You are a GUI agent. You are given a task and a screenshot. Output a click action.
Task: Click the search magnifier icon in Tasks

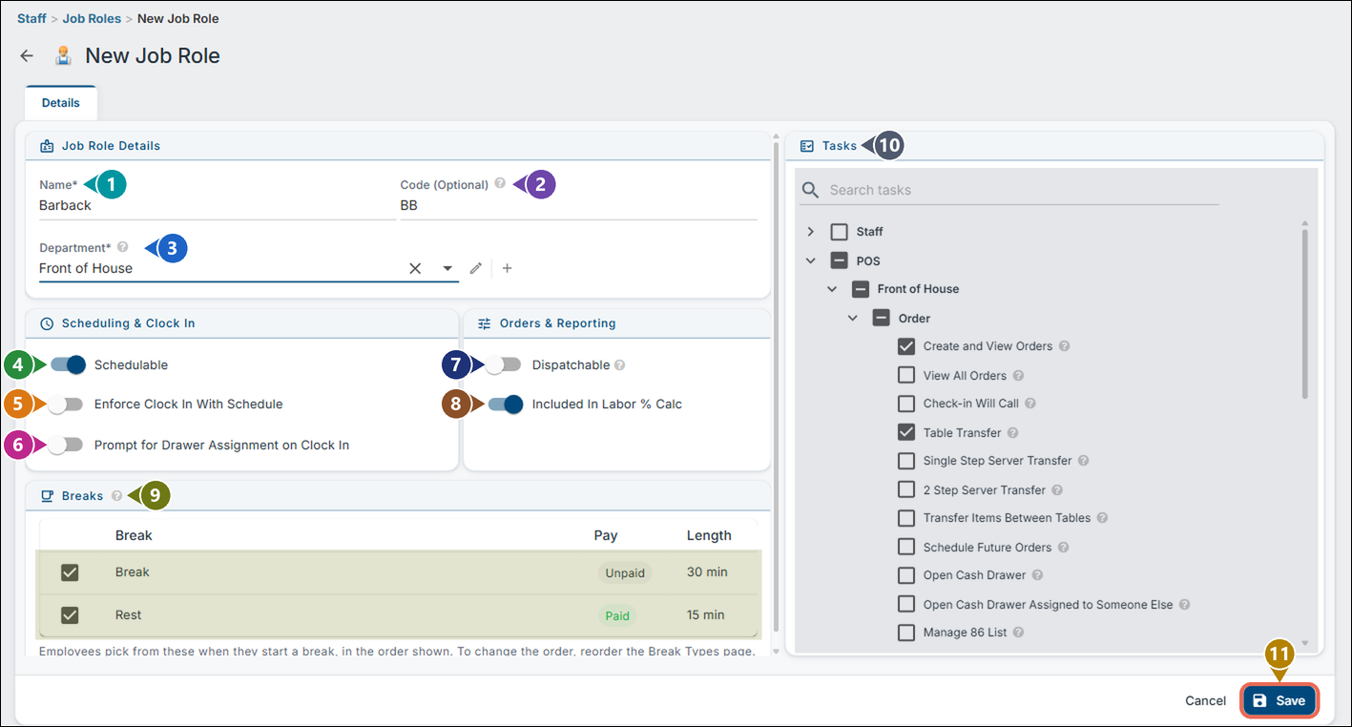click(x=811, y=190)
